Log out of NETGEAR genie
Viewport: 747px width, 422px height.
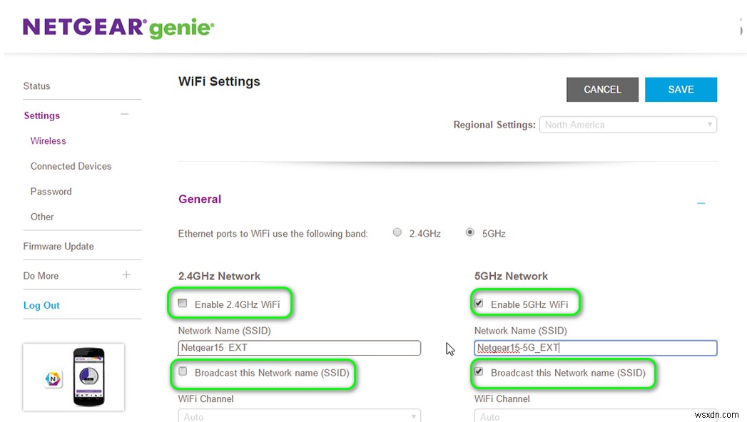pyautogui.click(x=41, y=305)
